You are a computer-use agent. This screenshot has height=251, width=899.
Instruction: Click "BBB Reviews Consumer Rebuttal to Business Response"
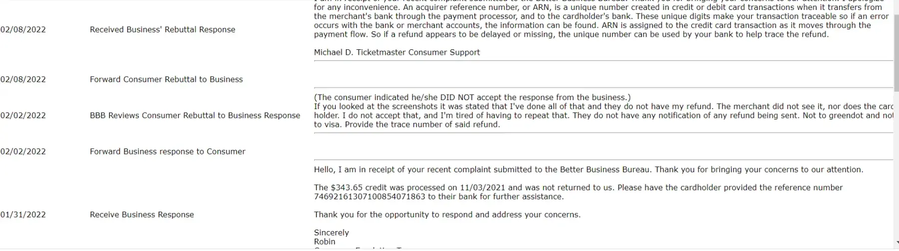pos(195,116)
